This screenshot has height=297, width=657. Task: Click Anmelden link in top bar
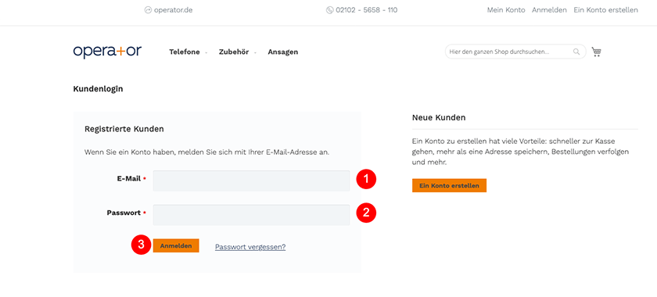coord(549,10)
